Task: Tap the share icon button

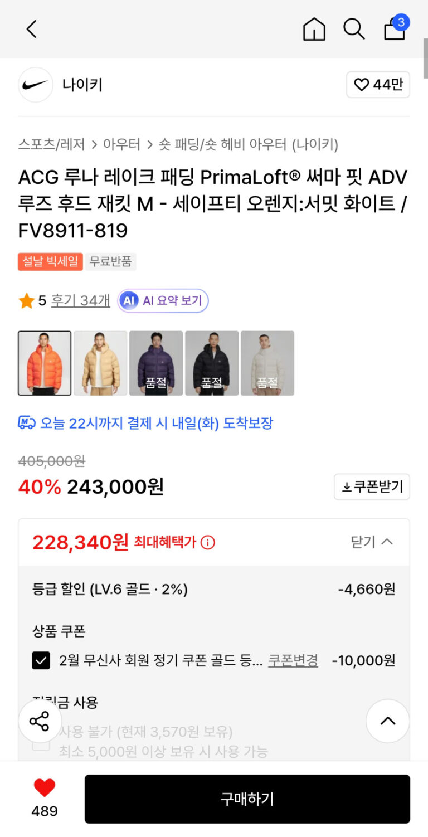Action: coord(40,721)
